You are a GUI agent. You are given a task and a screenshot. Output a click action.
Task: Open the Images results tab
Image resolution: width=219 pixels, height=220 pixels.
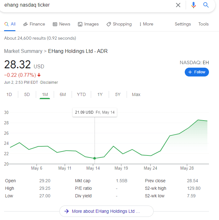pos(88,24)
